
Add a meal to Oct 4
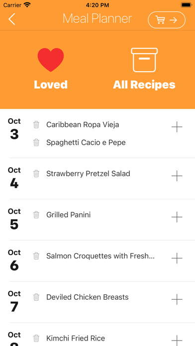[177, 176]
